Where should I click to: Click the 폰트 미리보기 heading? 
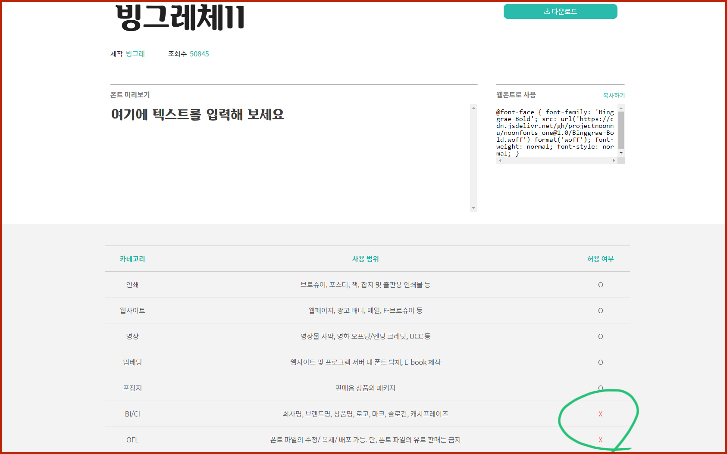coord(130,95)
